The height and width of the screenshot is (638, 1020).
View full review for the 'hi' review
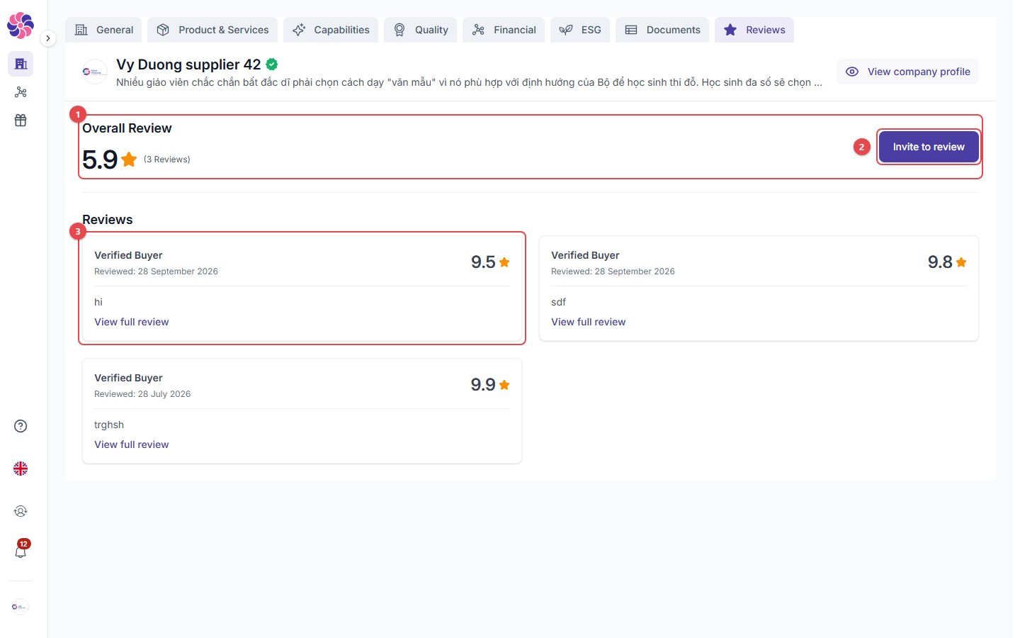(132, 322)
